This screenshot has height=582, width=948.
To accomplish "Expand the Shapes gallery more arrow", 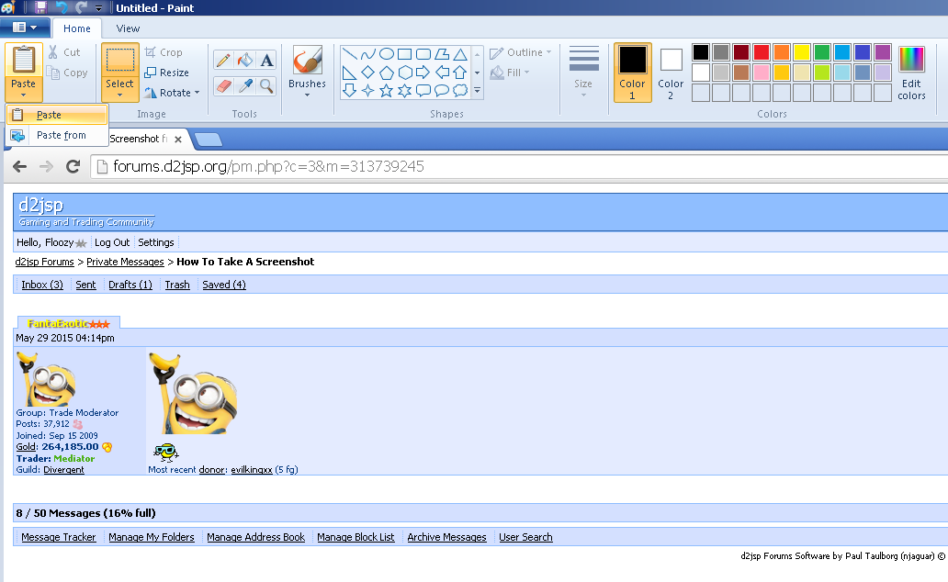I will [477, 91].
